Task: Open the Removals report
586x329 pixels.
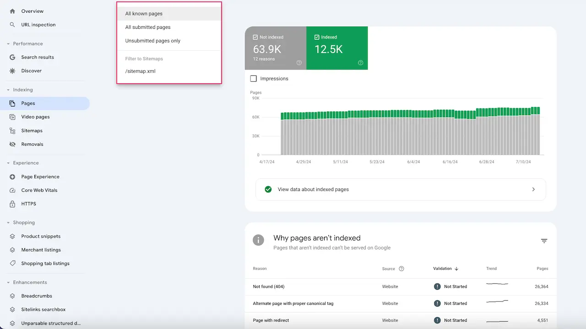Action: coord(32,144)
